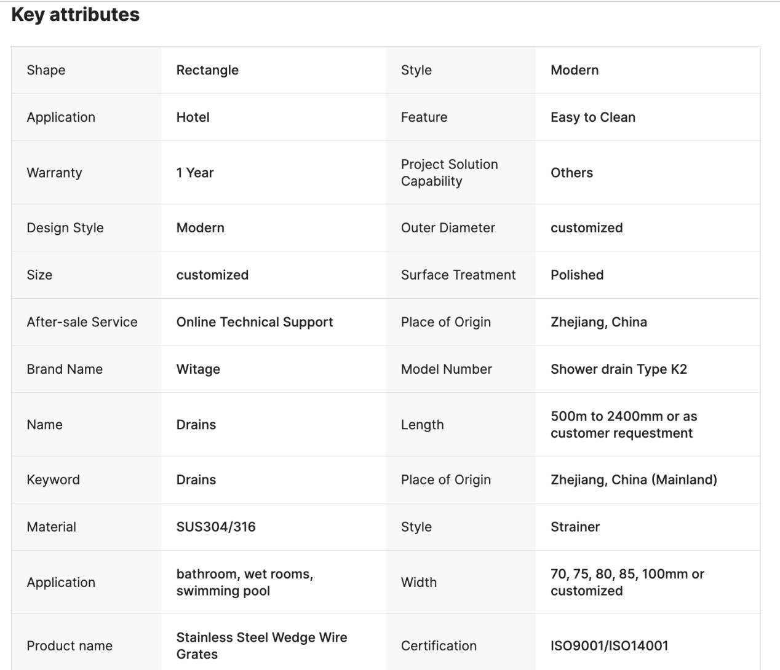Select the Rectangle shape value
This screenshot has height=670, width=780.
coord(207,70)
